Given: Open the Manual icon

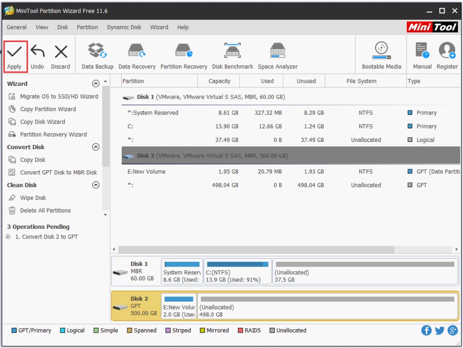Looking at the screenshot, I should click(422, 50).
